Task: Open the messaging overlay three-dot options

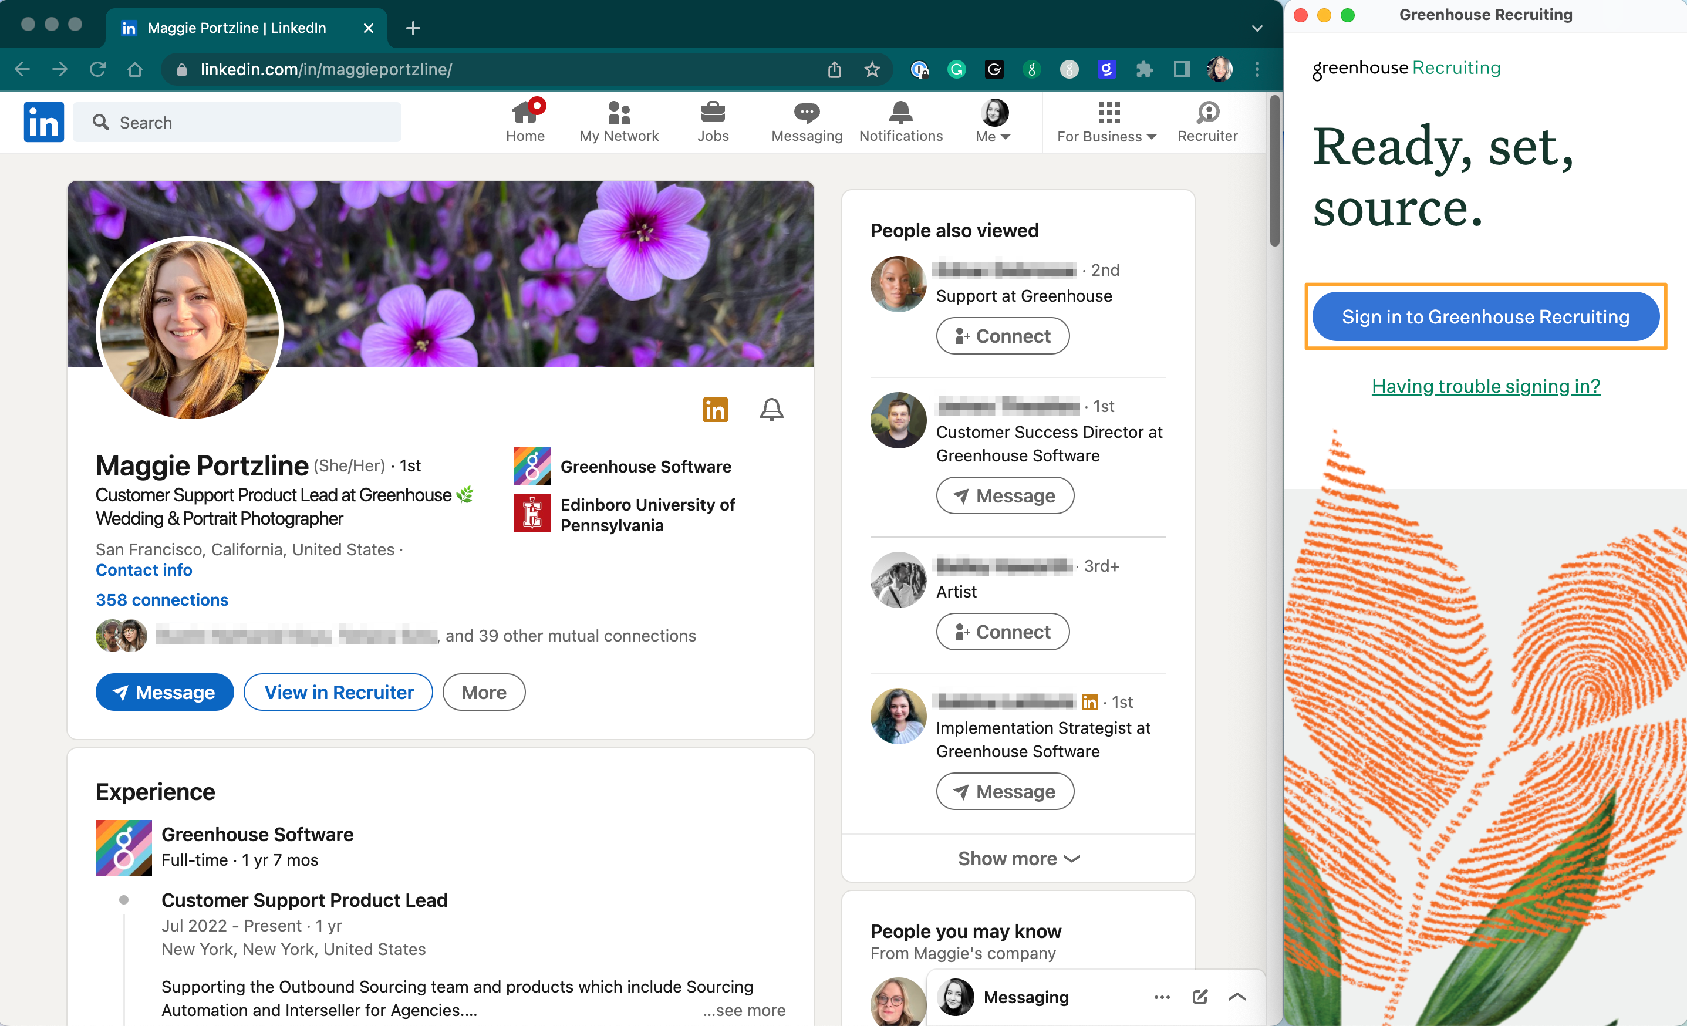Action: click(x=1162, y=997)
